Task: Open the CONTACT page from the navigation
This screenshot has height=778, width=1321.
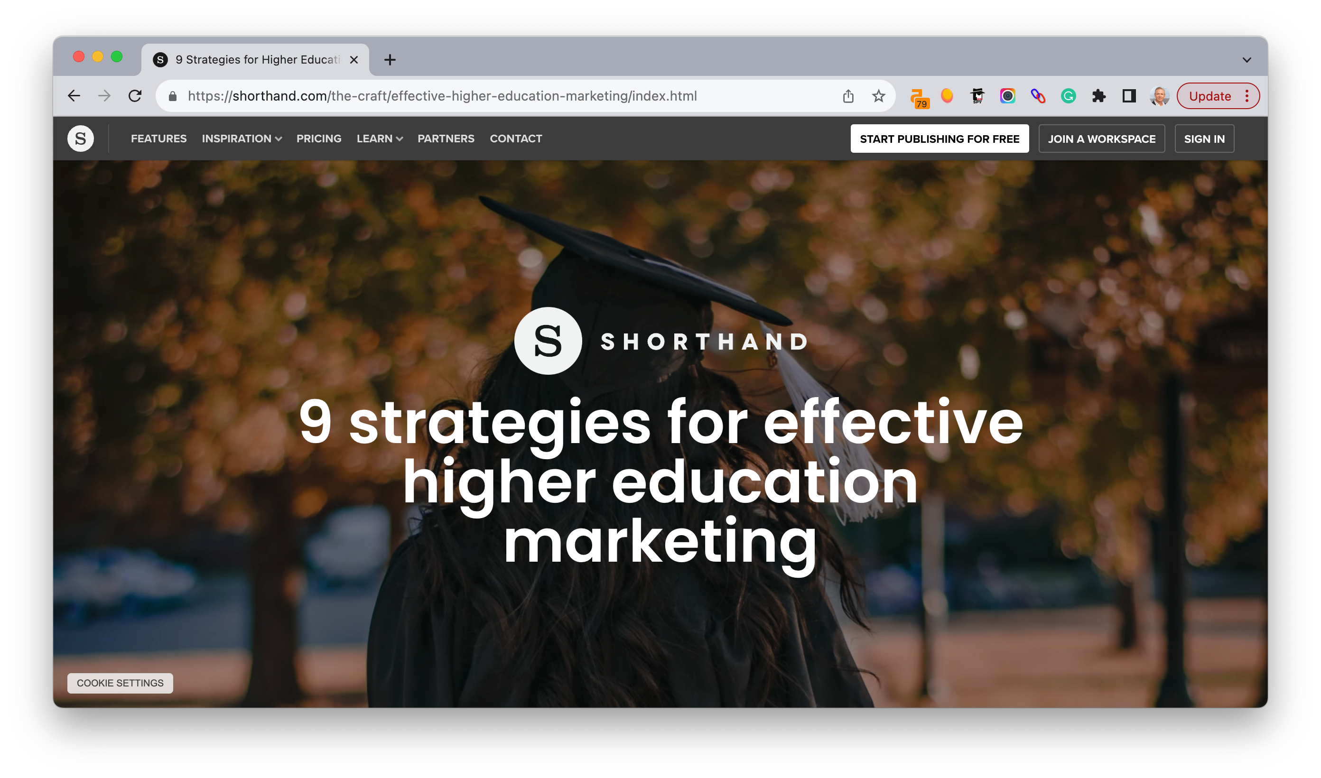Action: (x=516, y=139)
